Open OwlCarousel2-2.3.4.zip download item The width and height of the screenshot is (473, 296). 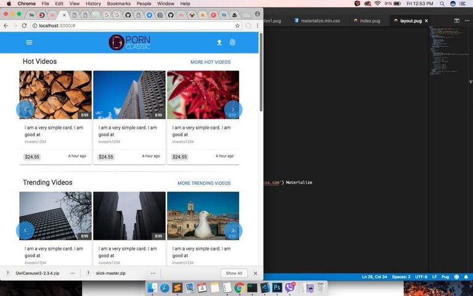click(x=38, y=273)
